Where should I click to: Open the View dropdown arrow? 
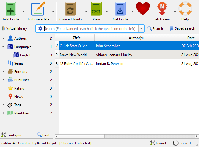107,12
